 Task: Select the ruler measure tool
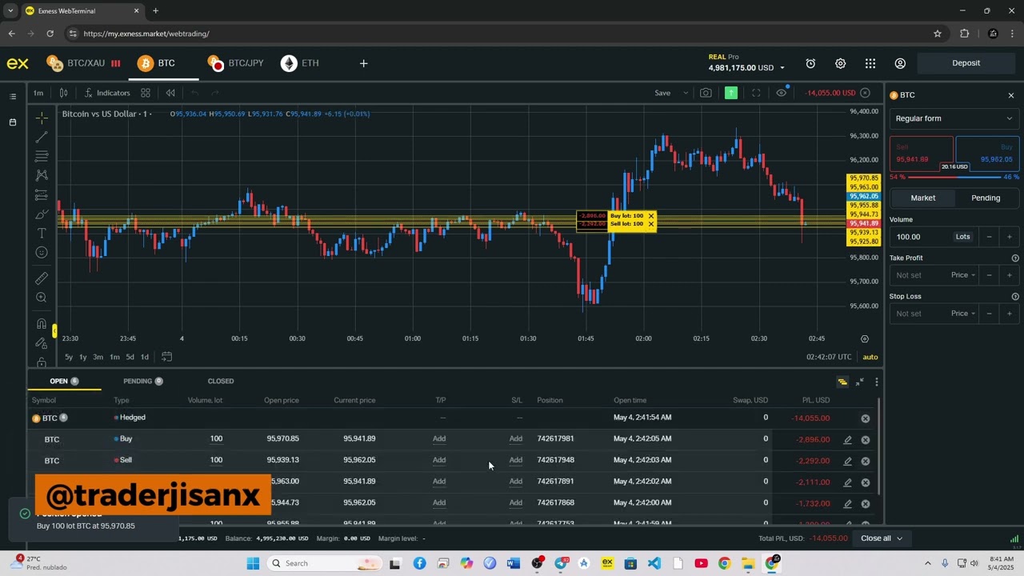[42, 278]
